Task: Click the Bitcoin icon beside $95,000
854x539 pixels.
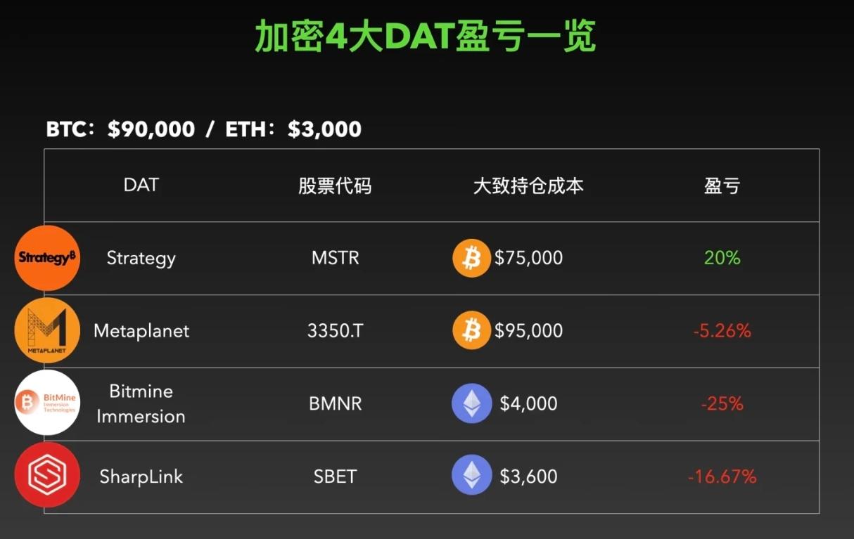Action: click(471, 330)
